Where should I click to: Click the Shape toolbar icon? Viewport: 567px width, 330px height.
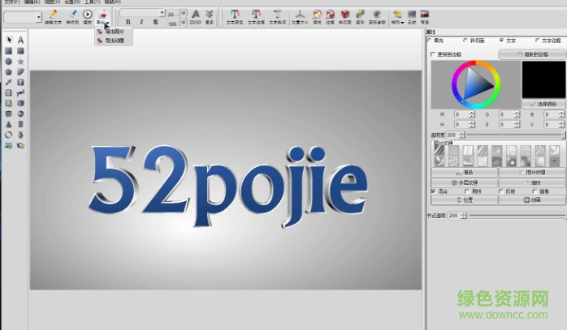click(x=360, y=15)
